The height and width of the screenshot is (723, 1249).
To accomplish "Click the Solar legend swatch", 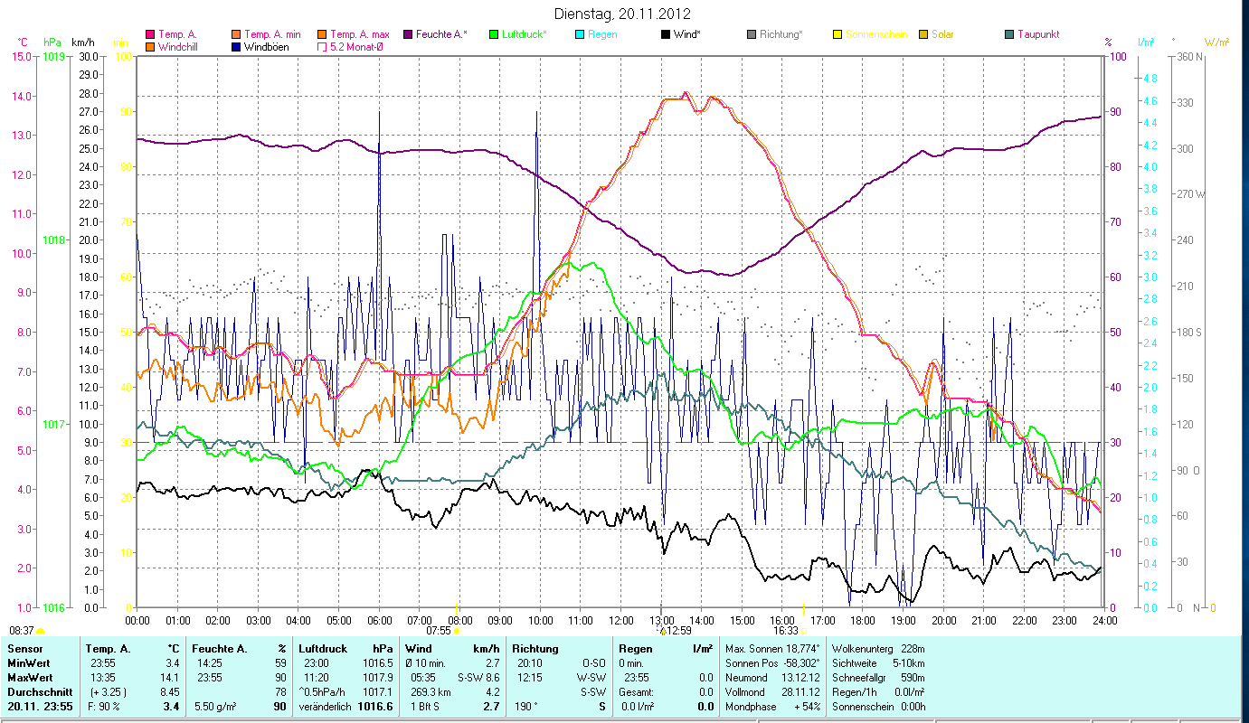I will tap(923, 34).
